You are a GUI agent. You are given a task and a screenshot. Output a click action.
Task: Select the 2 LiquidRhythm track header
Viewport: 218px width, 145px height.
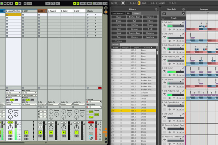pyautogui.click(x=13, y=11)
